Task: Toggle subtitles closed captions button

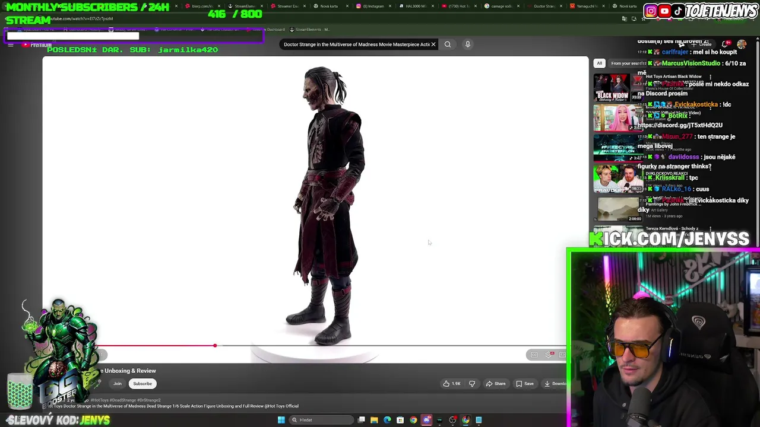Action: pos(534,355)
